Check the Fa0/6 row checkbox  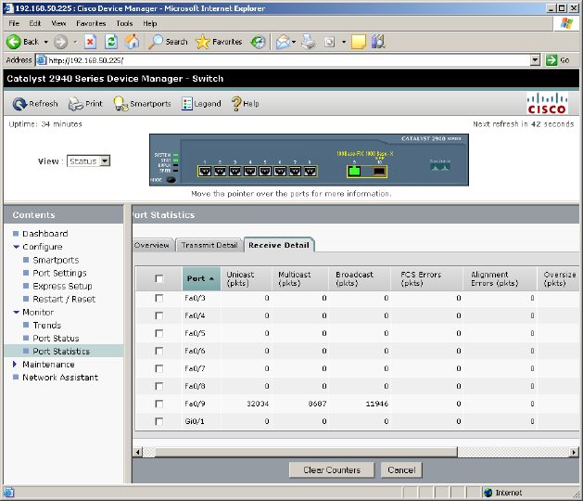pos(159,351)
